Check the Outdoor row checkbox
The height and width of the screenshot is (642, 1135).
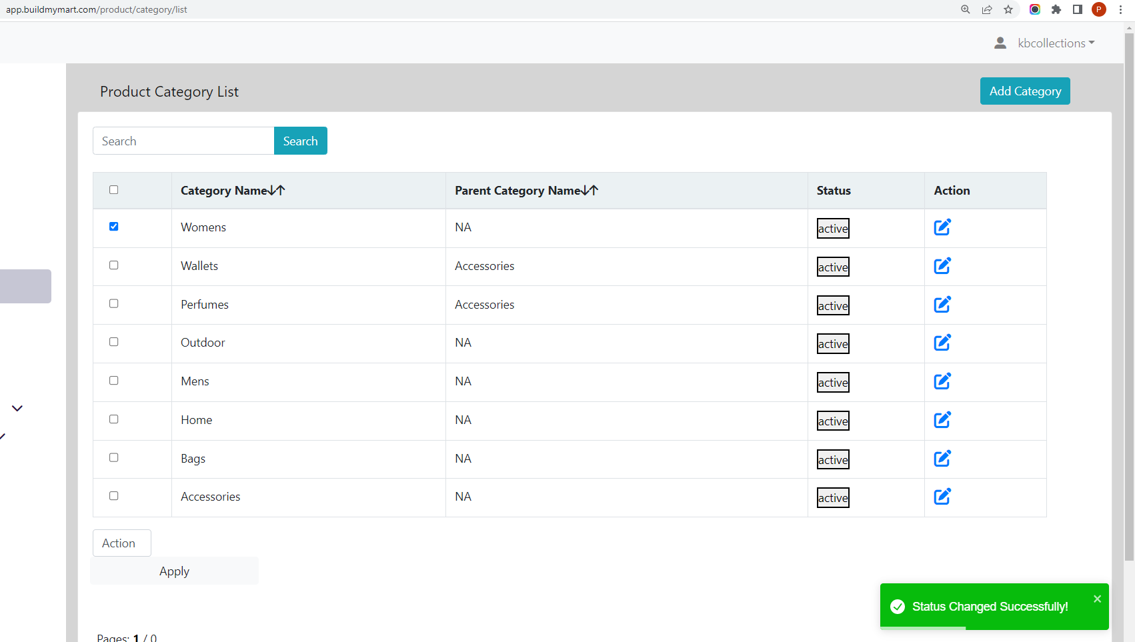tap(114, 342)
